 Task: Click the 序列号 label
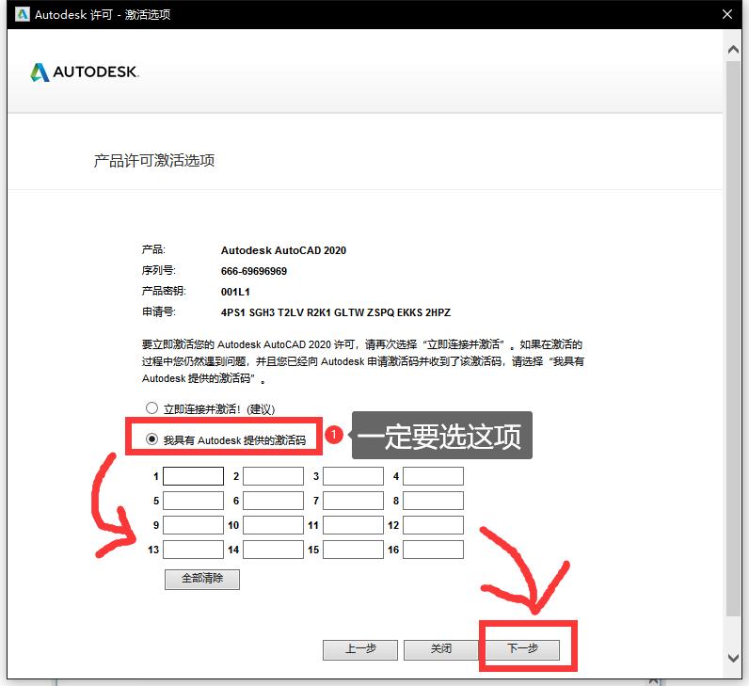[159, 271]
